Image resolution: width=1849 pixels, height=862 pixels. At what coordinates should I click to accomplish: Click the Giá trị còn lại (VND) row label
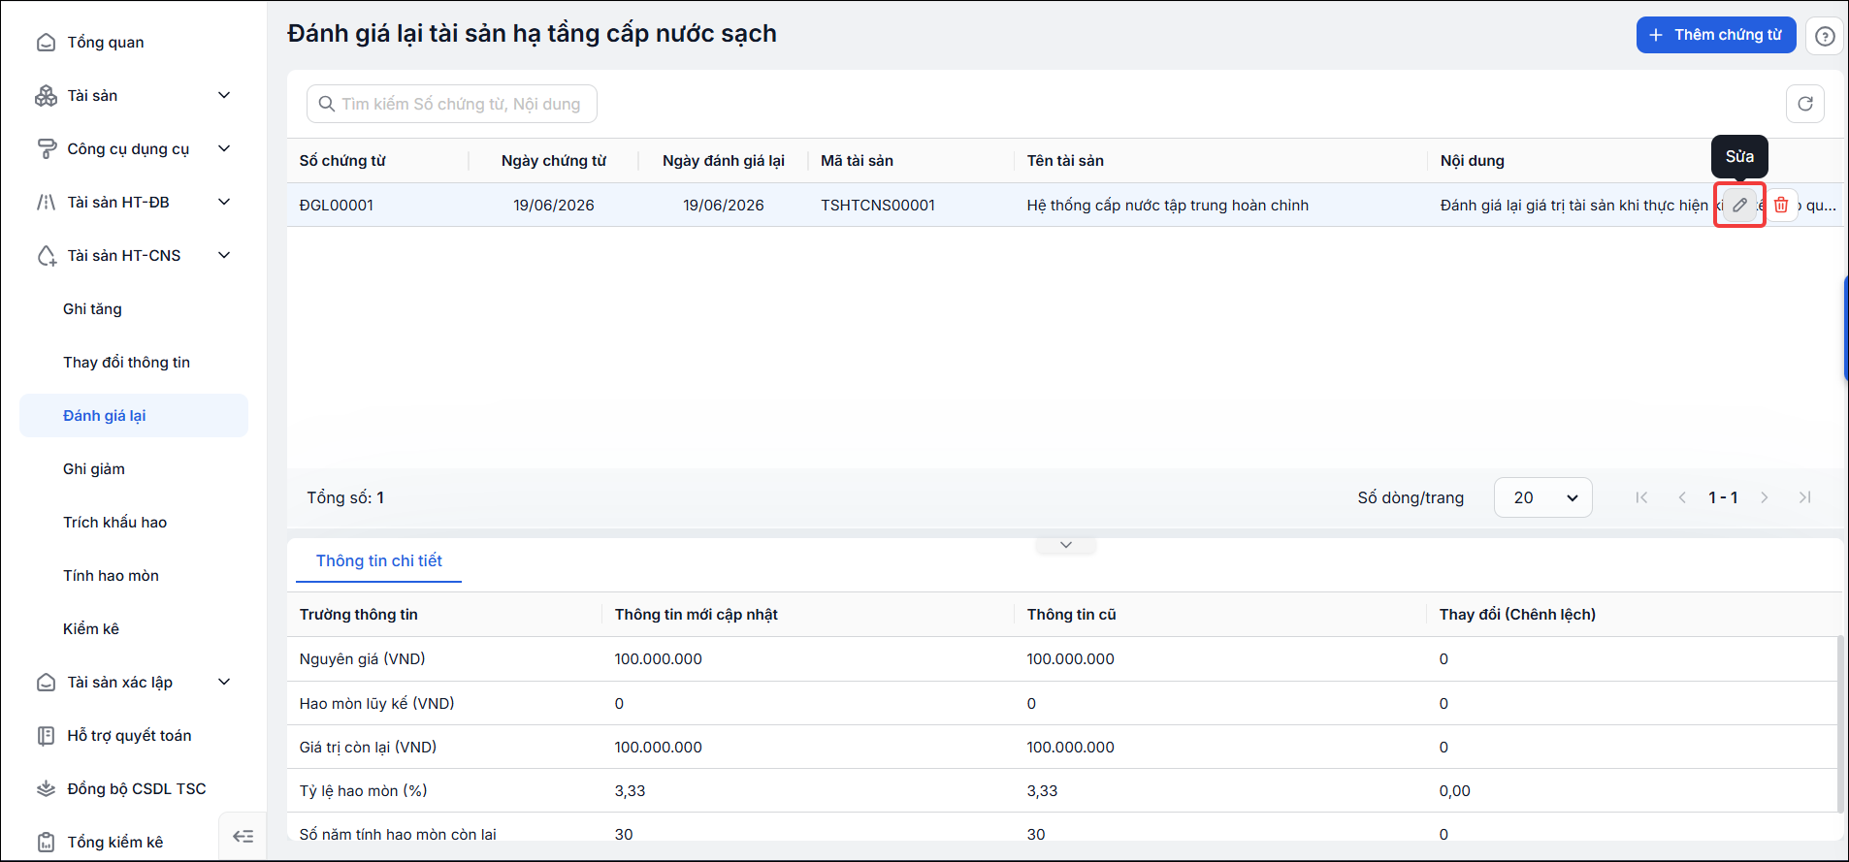tap(369, 748)
